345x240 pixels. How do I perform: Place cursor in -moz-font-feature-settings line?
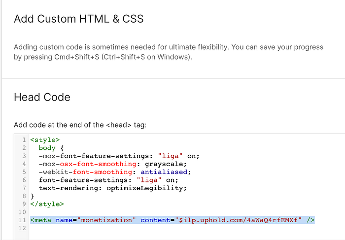119,156
